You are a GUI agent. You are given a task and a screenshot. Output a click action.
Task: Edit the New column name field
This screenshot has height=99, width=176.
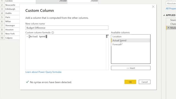pos(67,28)
